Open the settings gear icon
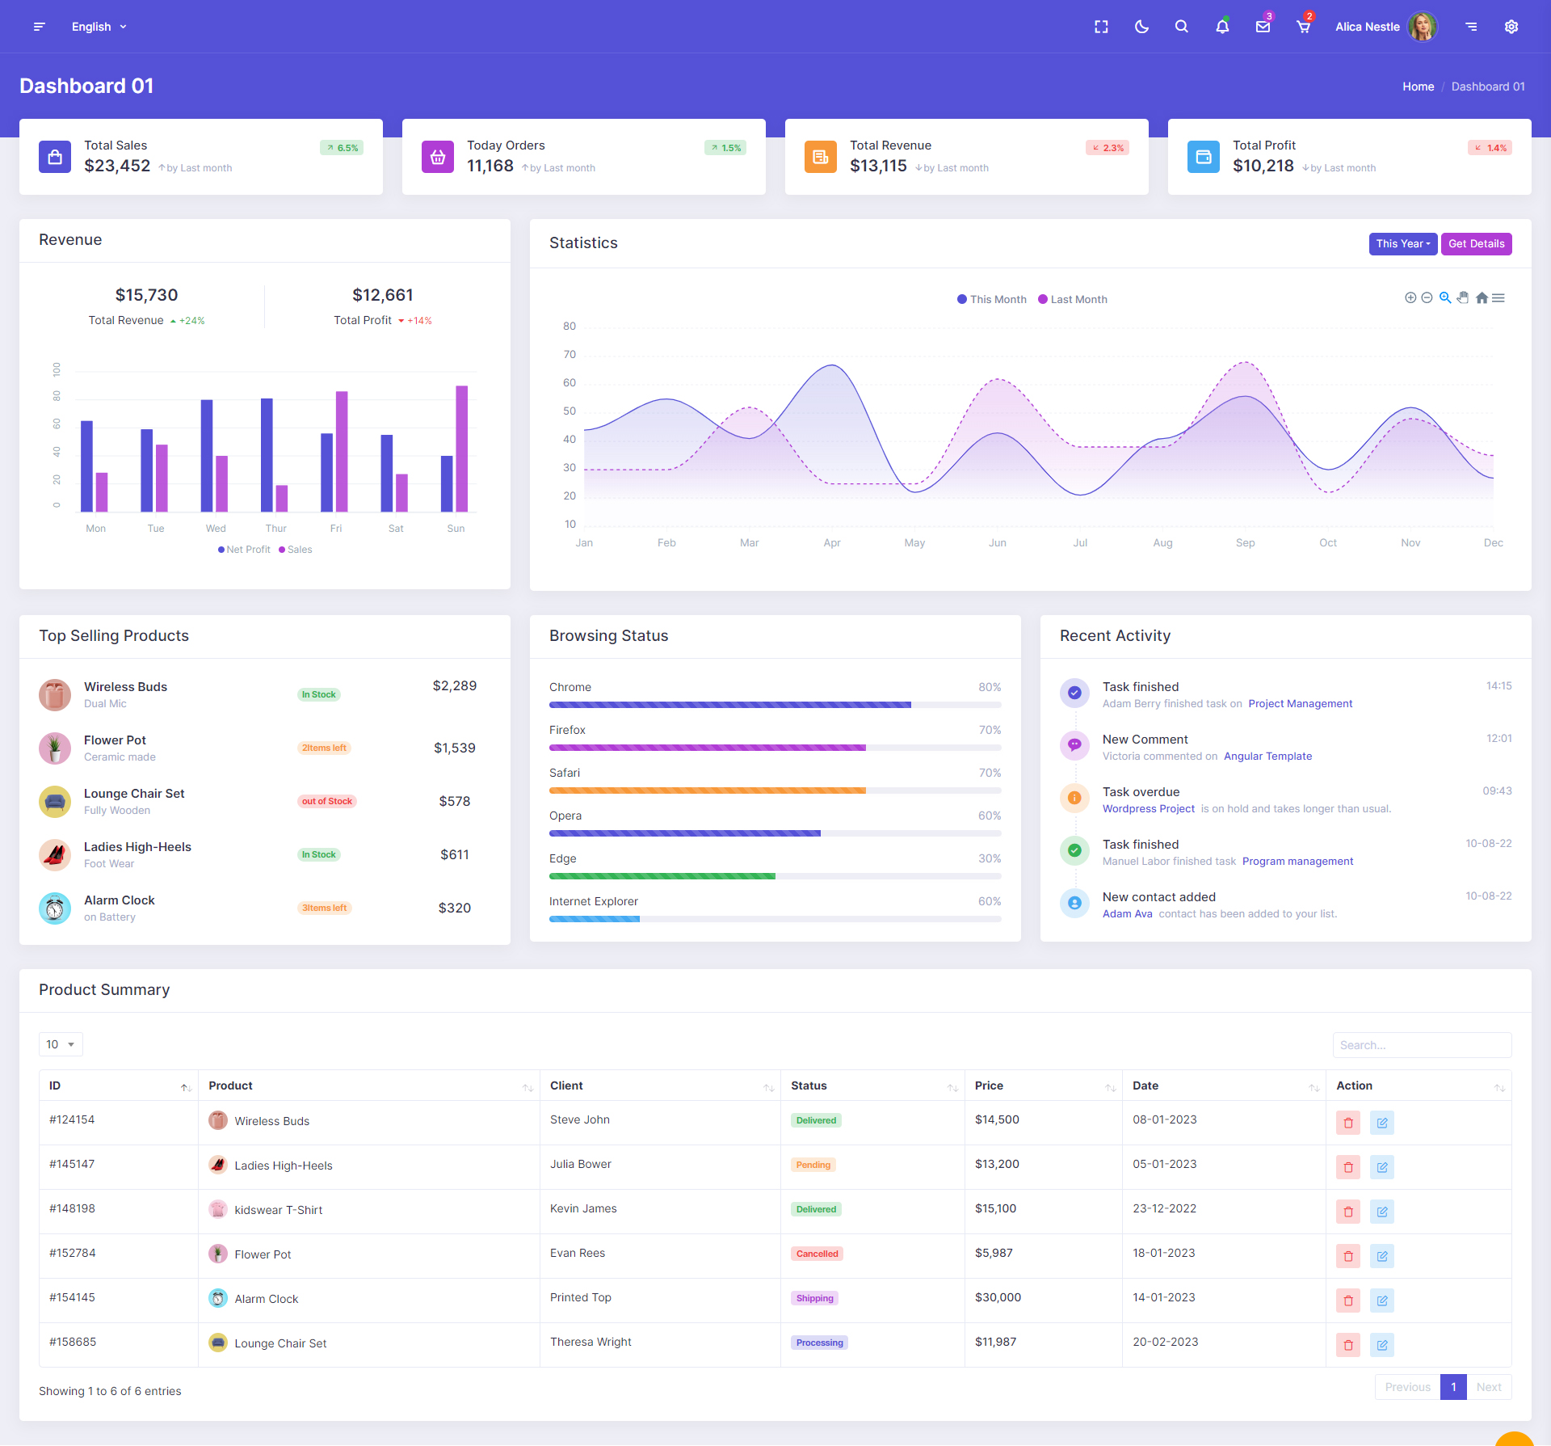 pyautogui.click(x=1511, y=27)
